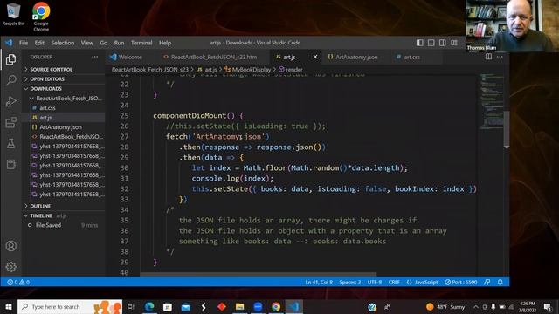Viewport: 559px width, 314px height.
Task: Click the CRLF end of line selector
Action: (394, 283)
